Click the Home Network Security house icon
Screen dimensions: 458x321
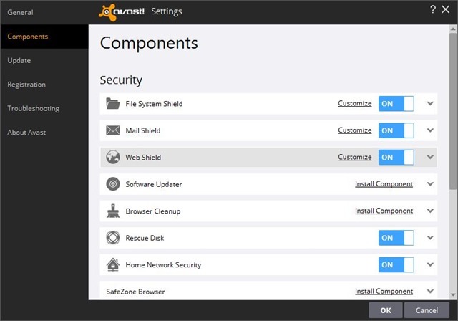click(x=112, y=265)
